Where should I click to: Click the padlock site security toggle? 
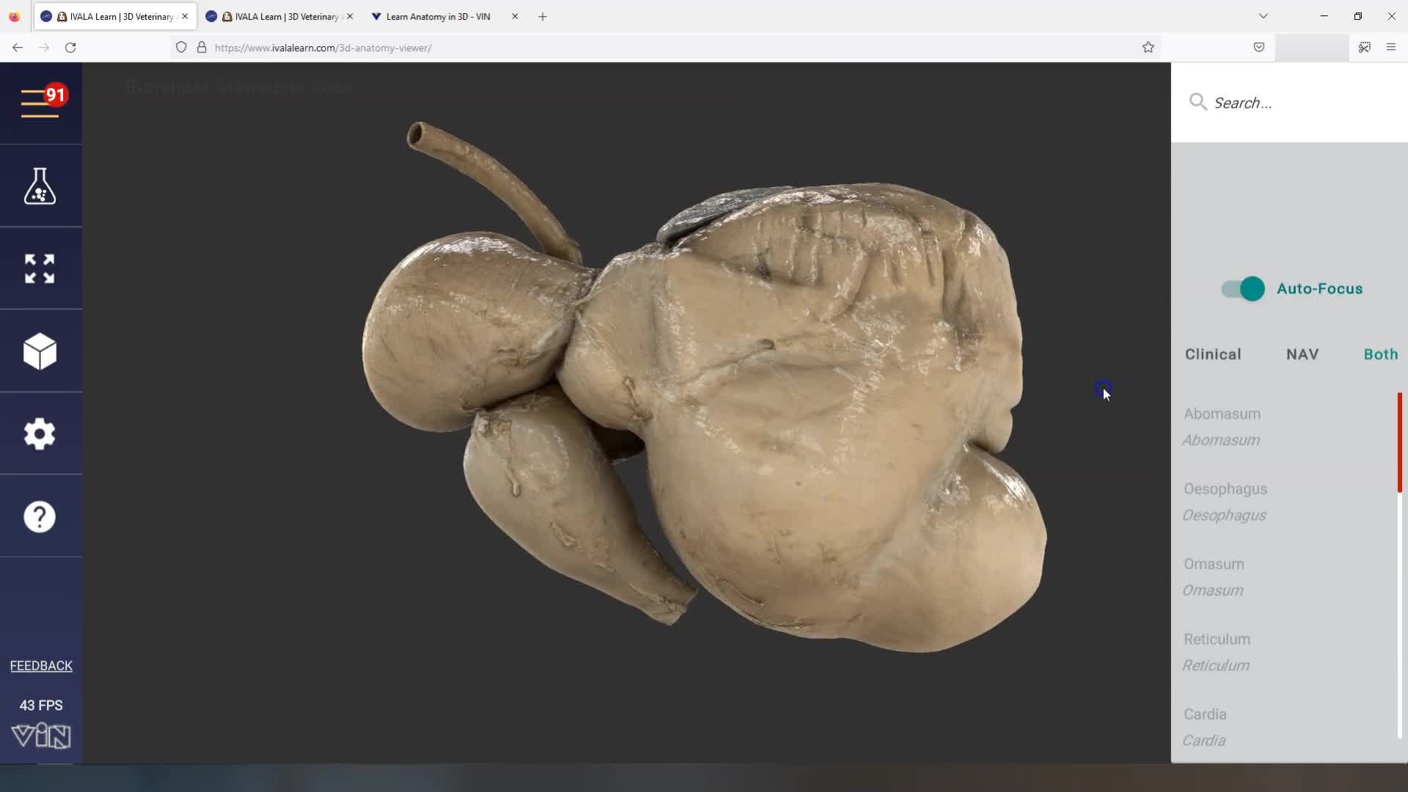click(x=202, y=47)
